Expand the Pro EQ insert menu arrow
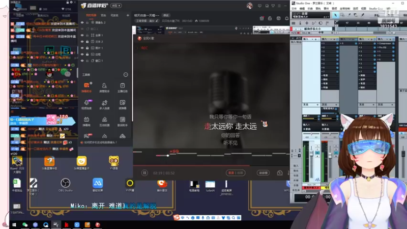This screenshot has width=407, height=229. coord(378,47)
